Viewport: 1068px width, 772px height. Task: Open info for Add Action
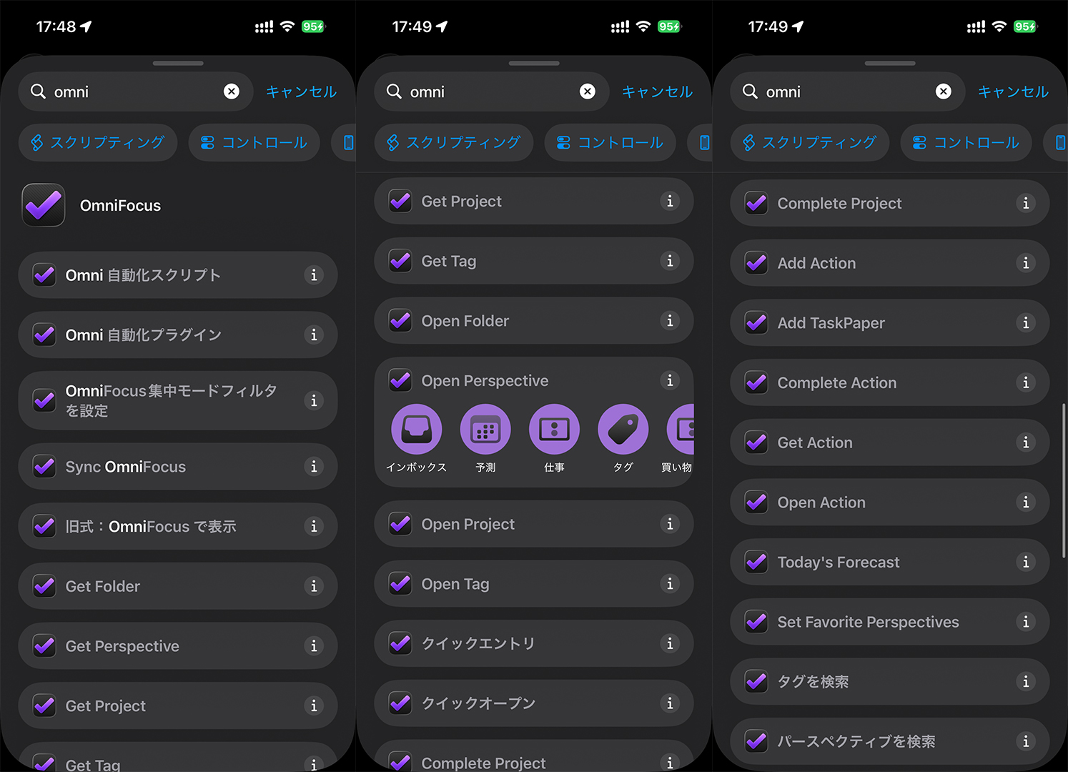pyautogui.click(x=1026, y=263)
